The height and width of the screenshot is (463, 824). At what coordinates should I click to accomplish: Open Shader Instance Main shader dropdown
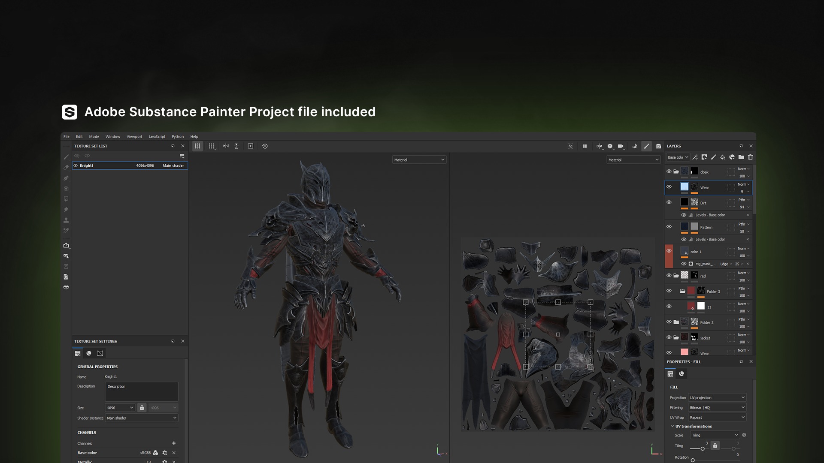coord(142,418)
